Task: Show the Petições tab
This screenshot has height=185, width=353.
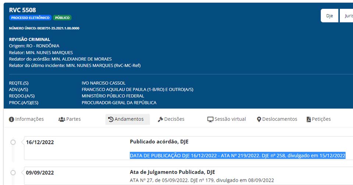Action: coord(321,119)
